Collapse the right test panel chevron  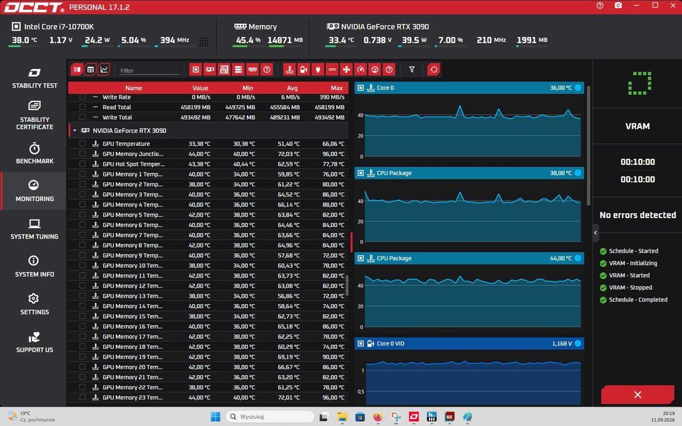pos(595,233)
